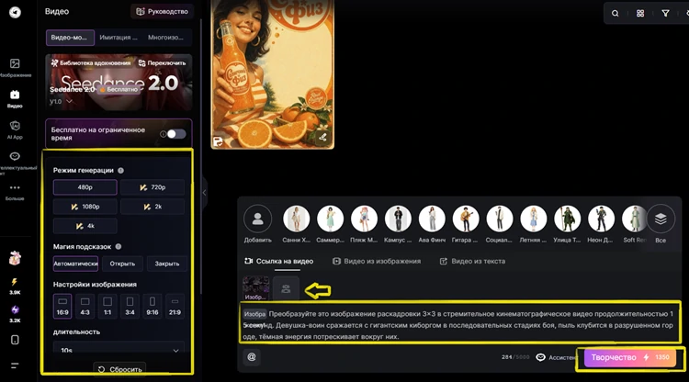Open the Все characters stack icon

pyautogui.click(x=661, y=219)
